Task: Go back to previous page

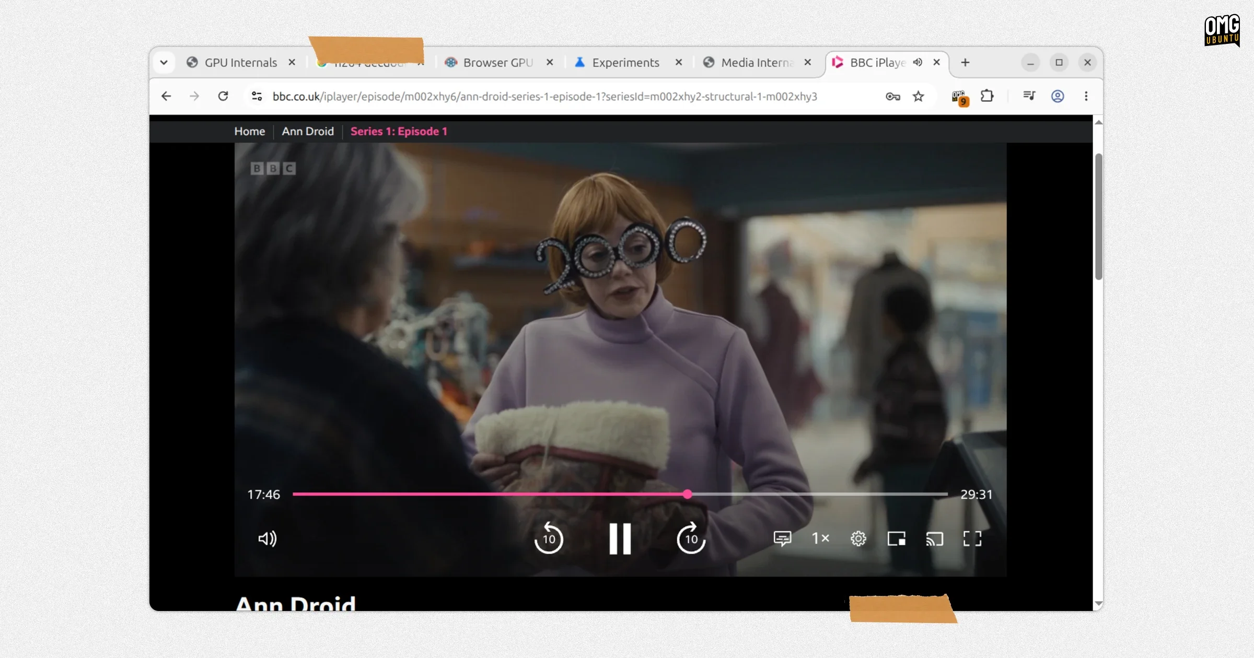Action: coord(166,96)
